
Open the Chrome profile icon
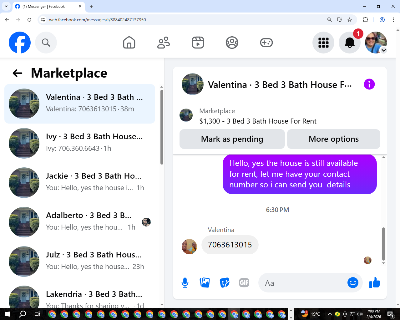pyautogui.click(x=382, y=20)
